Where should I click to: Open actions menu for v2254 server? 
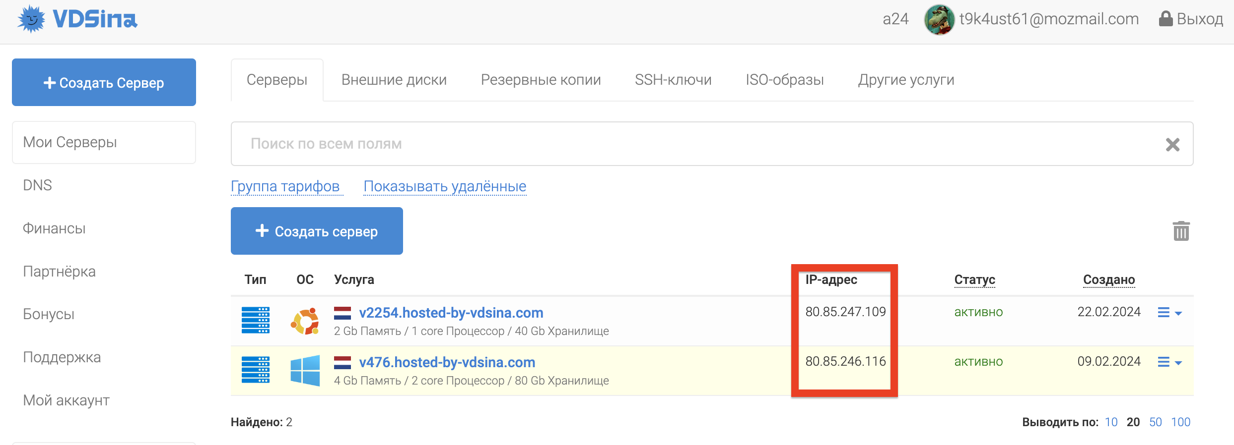pos(1169,312)
